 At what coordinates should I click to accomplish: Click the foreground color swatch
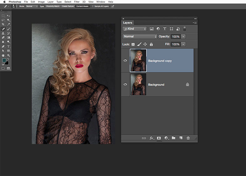pyautogui.click(x=4, y=60)
